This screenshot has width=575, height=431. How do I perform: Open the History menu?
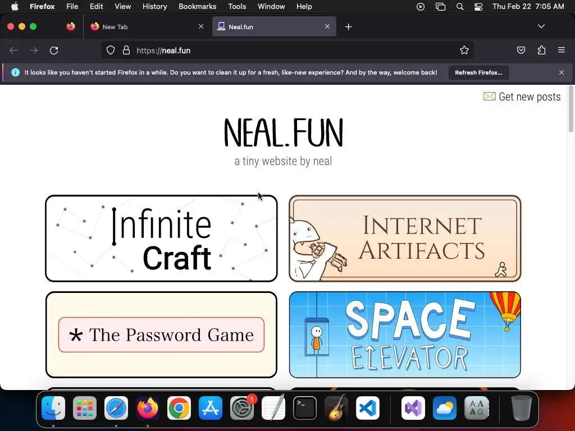tap(155, 6)
